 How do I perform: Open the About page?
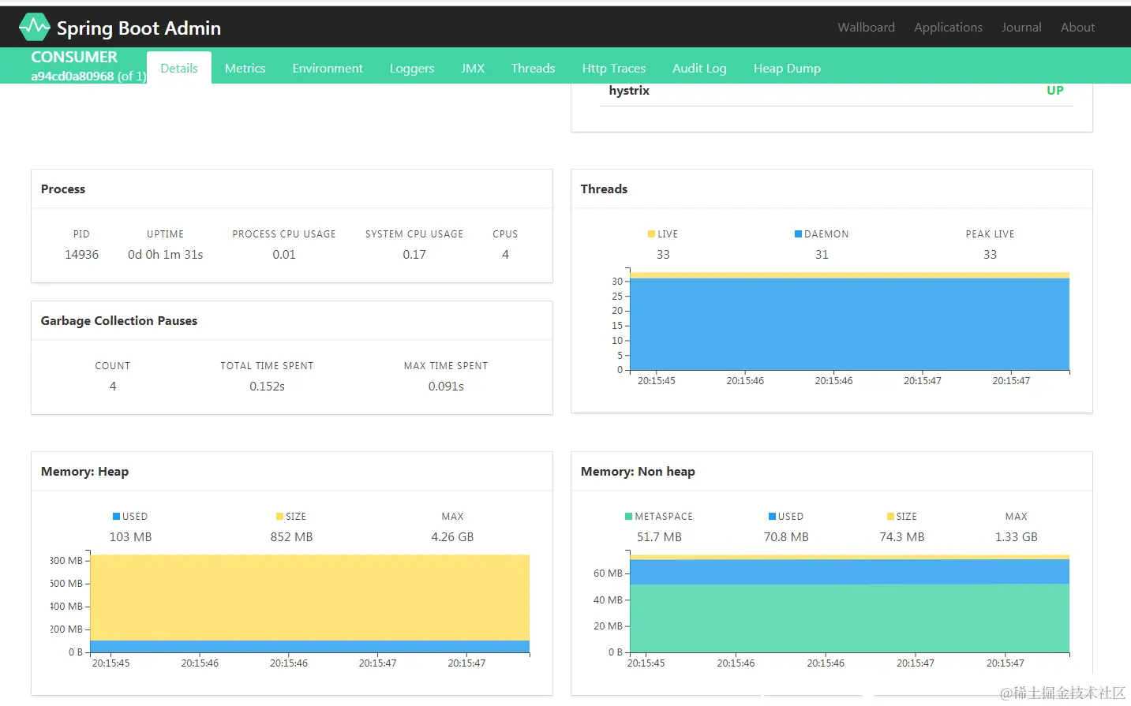point(1077,27)
